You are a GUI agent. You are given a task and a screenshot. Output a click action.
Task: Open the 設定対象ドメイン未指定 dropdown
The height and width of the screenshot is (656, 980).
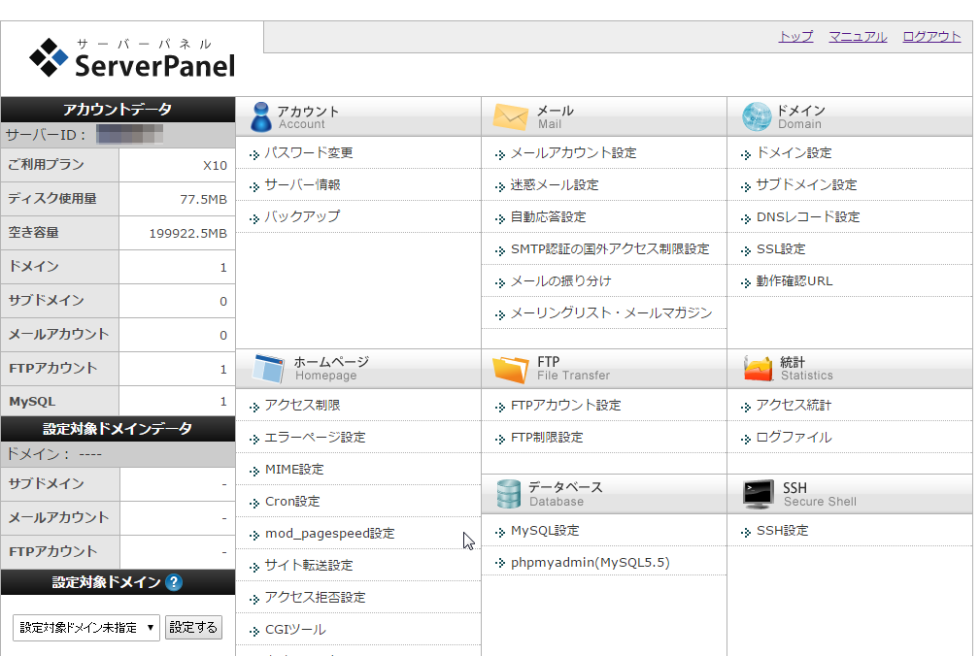[x=86, y=628]
